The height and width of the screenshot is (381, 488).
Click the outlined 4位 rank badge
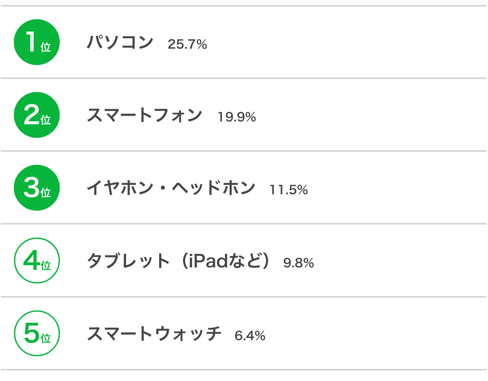coord(37,261)
